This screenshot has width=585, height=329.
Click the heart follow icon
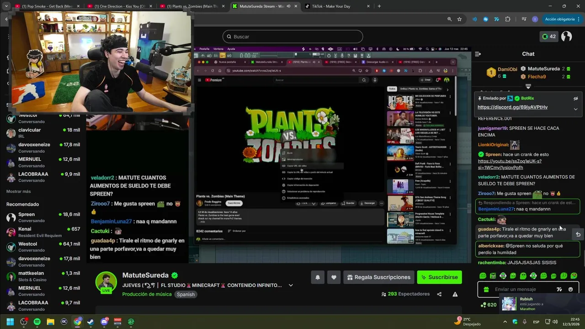tap(334, 277)
